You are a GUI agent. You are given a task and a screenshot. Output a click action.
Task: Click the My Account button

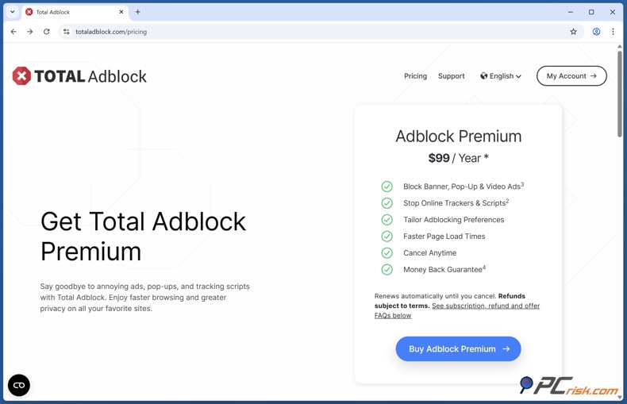pos(571,76)
